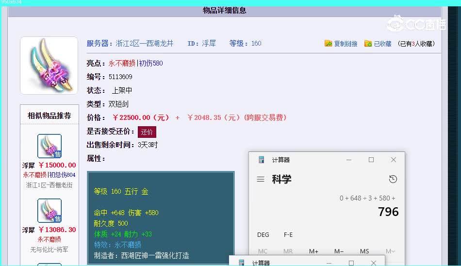Click the MR memory recall button
Screen dimensions: 461x266
click(x=288, y=251)
